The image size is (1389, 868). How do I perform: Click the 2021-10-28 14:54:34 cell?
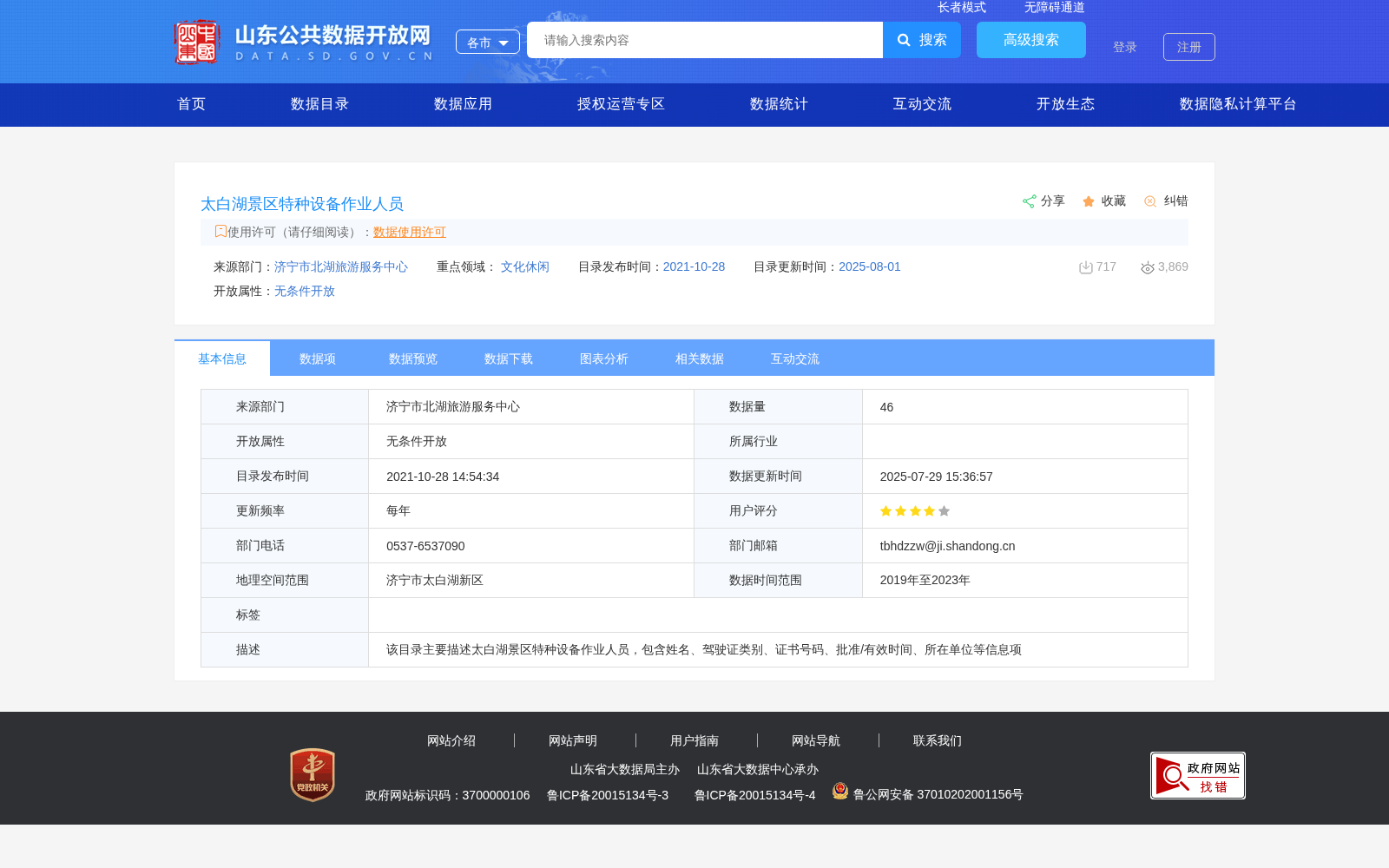[531, 477]
